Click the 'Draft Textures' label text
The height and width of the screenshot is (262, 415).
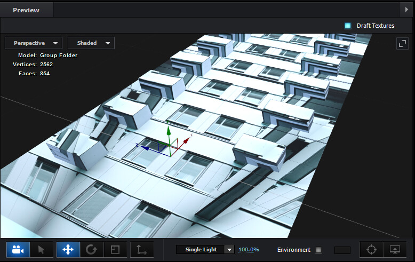pyautogui.click(x=376, y=26)
